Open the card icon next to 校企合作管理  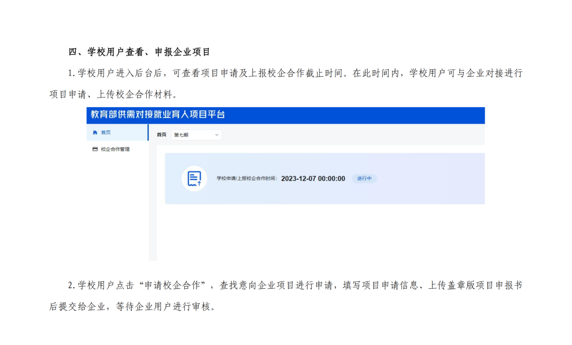(x=94, y=148)
